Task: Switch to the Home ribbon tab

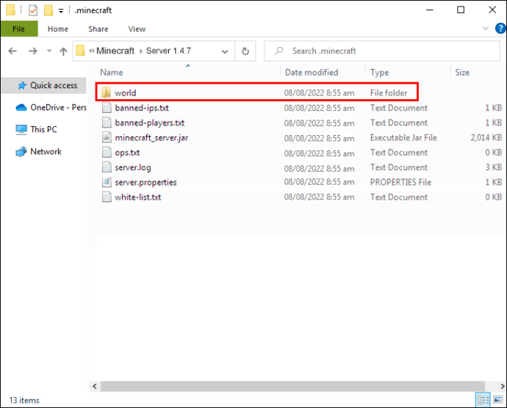Action: tap(58, 29)
